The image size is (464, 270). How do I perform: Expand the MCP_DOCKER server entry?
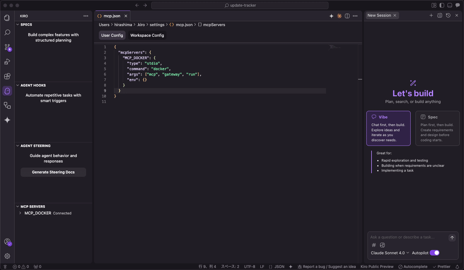click(x=19, y=213)
